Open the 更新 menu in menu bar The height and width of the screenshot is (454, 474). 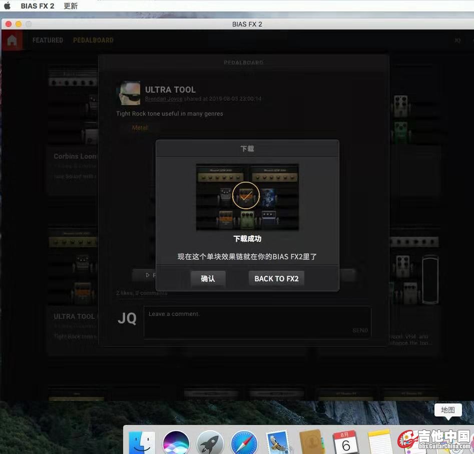(71, 6)
